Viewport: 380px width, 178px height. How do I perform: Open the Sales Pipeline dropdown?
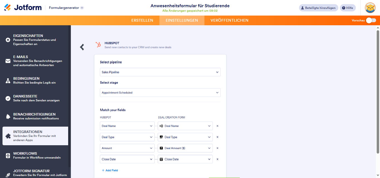point(160,72)
